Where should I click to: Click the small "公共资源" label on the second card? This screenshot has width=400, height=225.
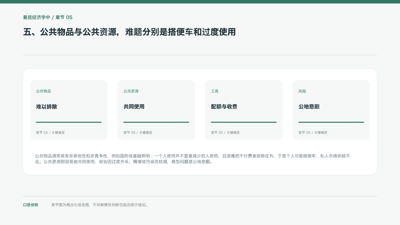pos(131,91)
